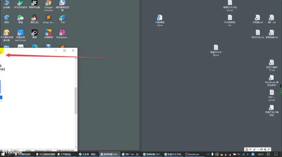This screenshot has height=157, width=282.
Task: Click the taskbar clock showing 18:27
Action: coord(260,154)
